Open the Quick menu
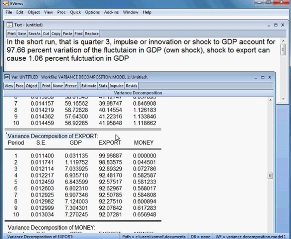Image resolution: width=291 pixels, height=239 pixels. (x=75, y=12)
